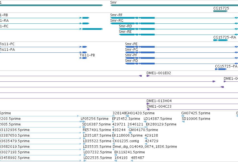Click the 03132936.5prime EST label
Screen dimensions: 238x162
click(x=15, y=130)
